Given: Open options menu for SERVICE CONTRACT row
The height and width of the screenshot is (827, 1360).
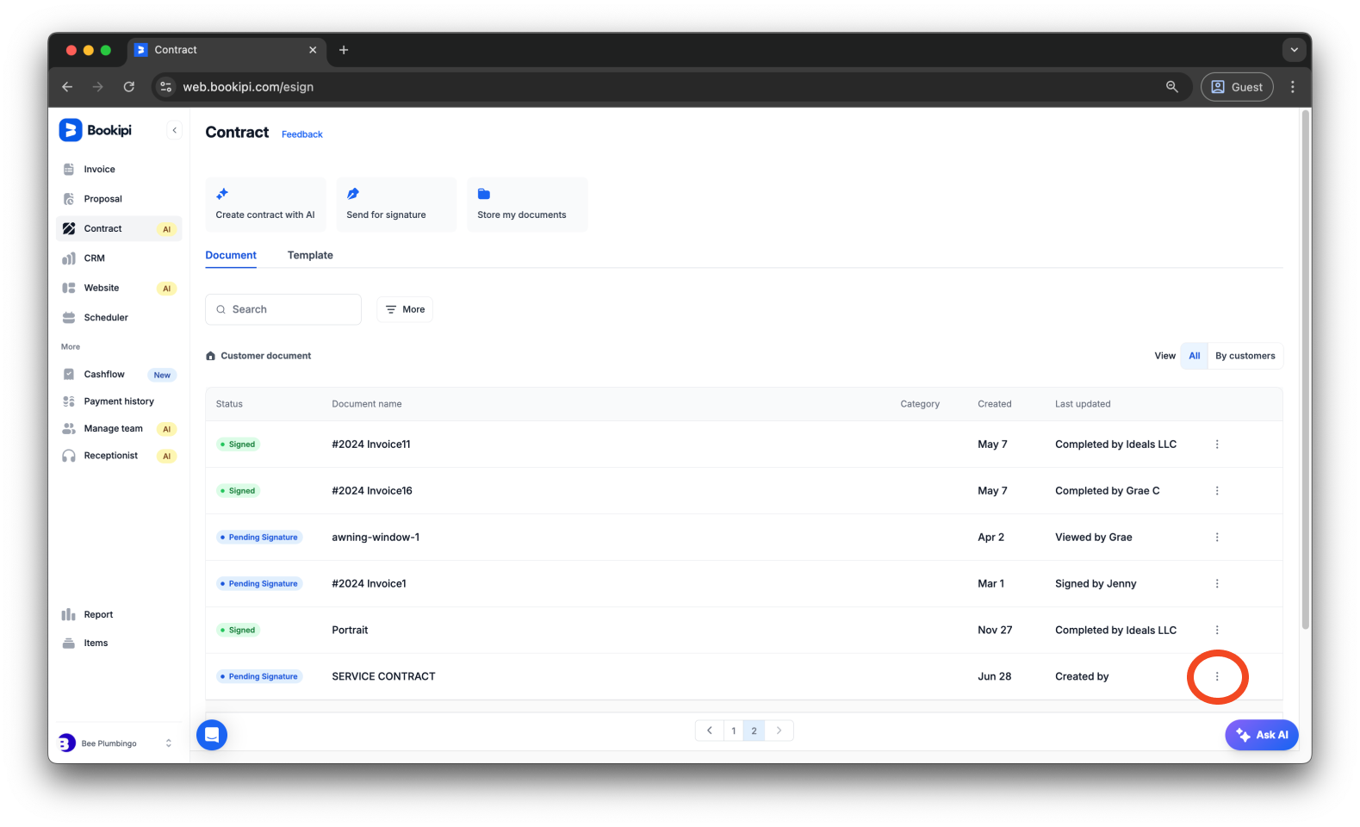Looking at the screenshot, I should 1217,677.
